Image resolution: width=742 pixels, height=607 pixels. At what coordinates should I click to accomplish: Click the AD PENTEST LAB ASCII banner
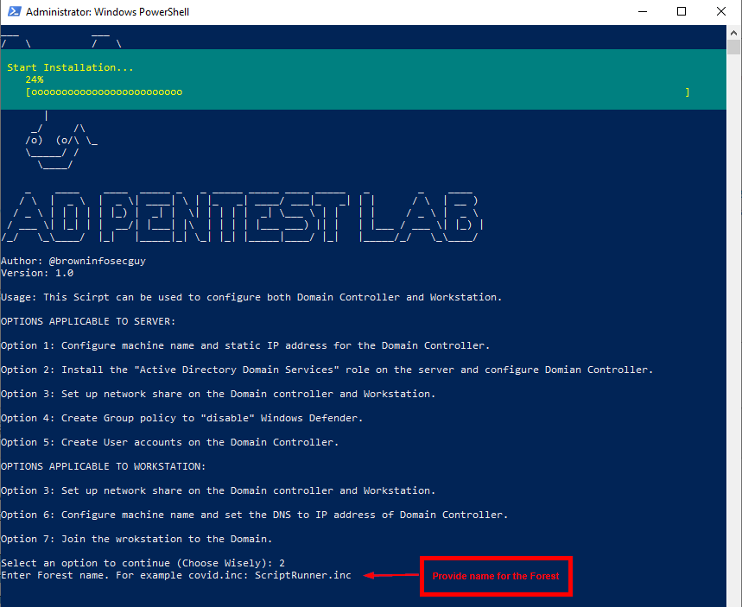(242, 217)
